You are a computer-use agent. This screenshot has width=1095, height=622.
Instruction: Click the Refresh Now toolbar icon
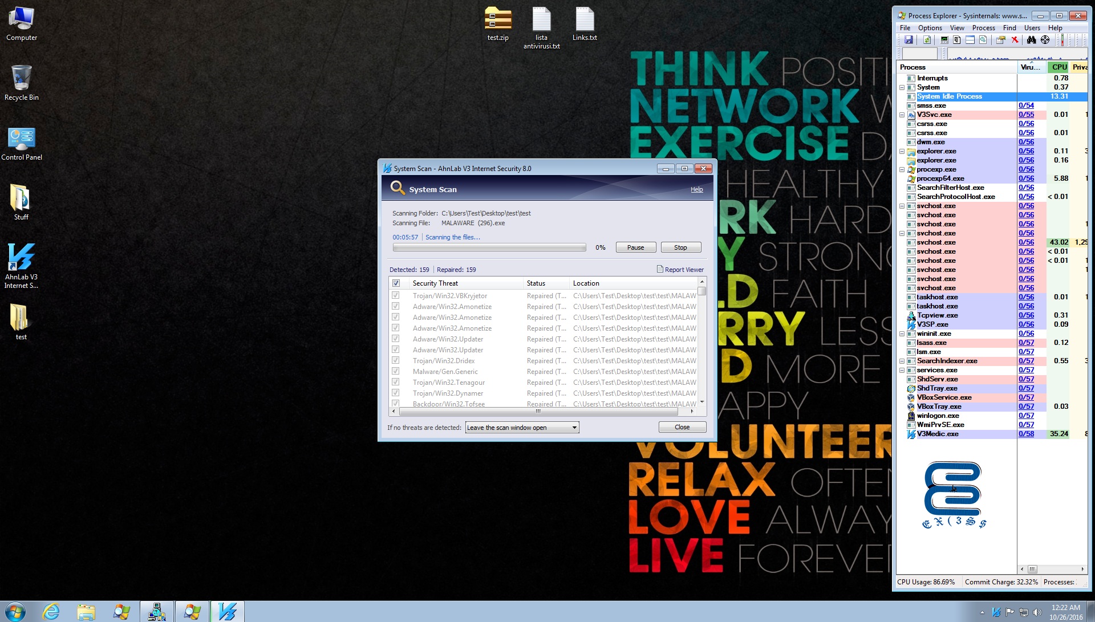(x=927, y=40)
